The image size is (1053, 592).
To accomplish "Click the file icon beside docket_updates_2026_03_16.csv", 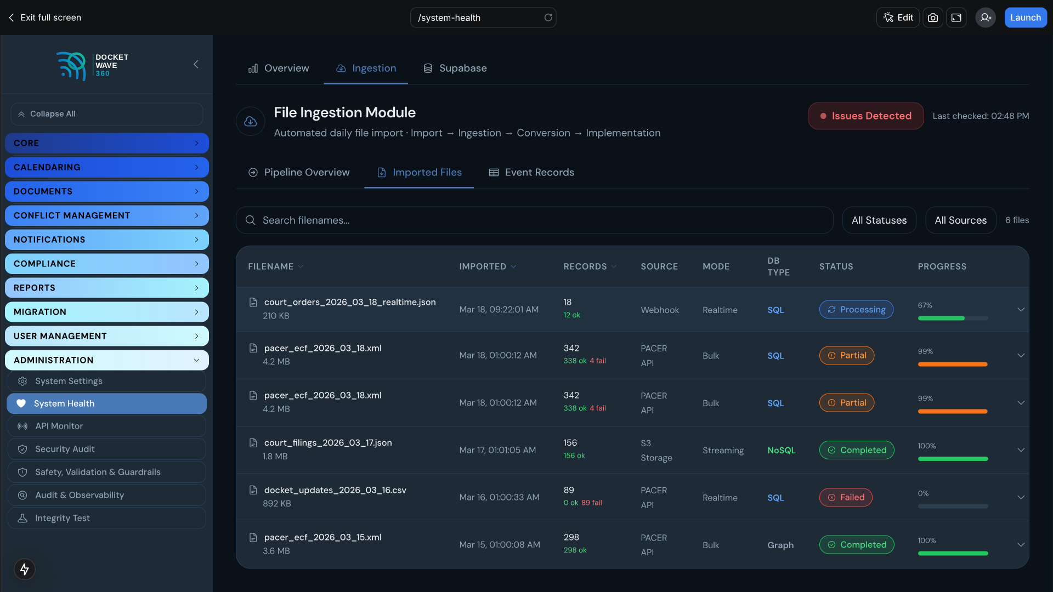I will point(253,490).
